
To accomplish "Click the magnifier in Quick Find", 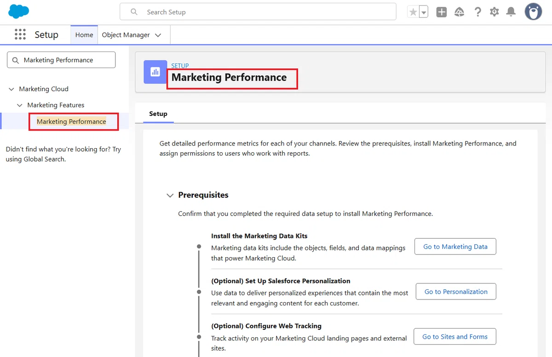I will [x=16, y=60].
